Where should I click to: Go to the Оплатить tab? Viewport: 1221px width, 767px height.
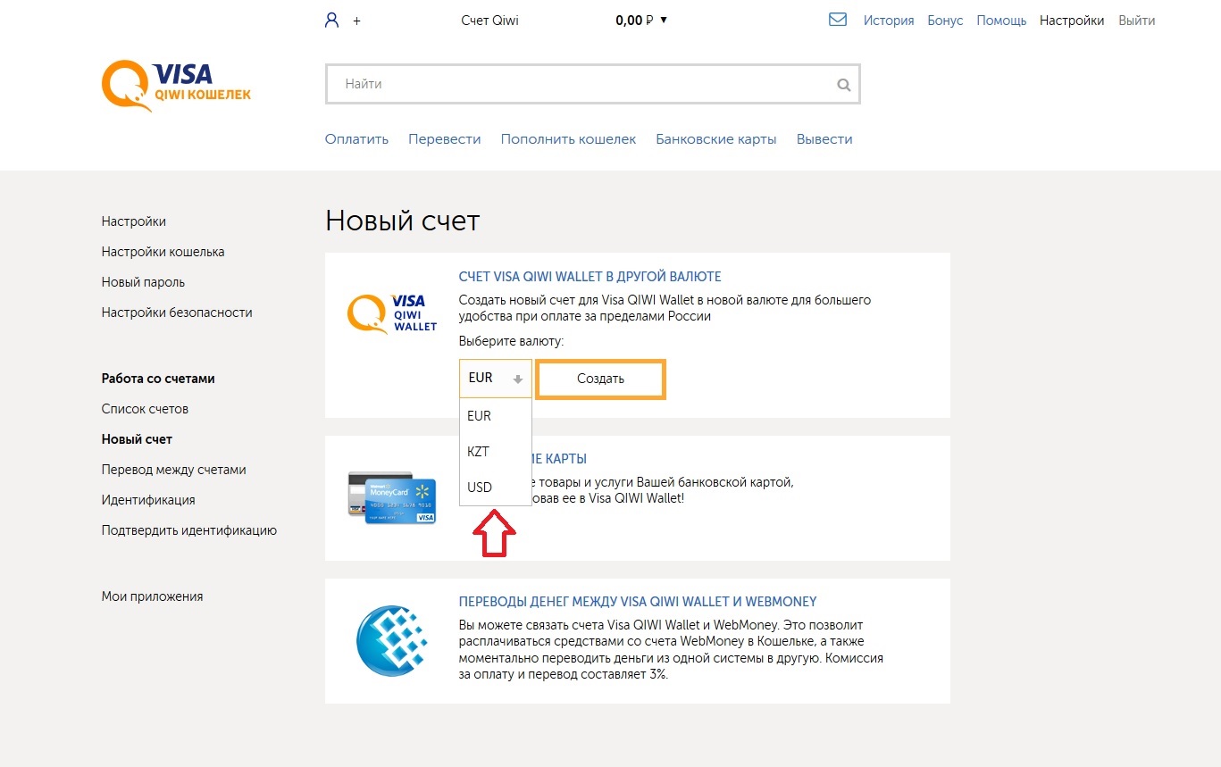pos(356,139)
